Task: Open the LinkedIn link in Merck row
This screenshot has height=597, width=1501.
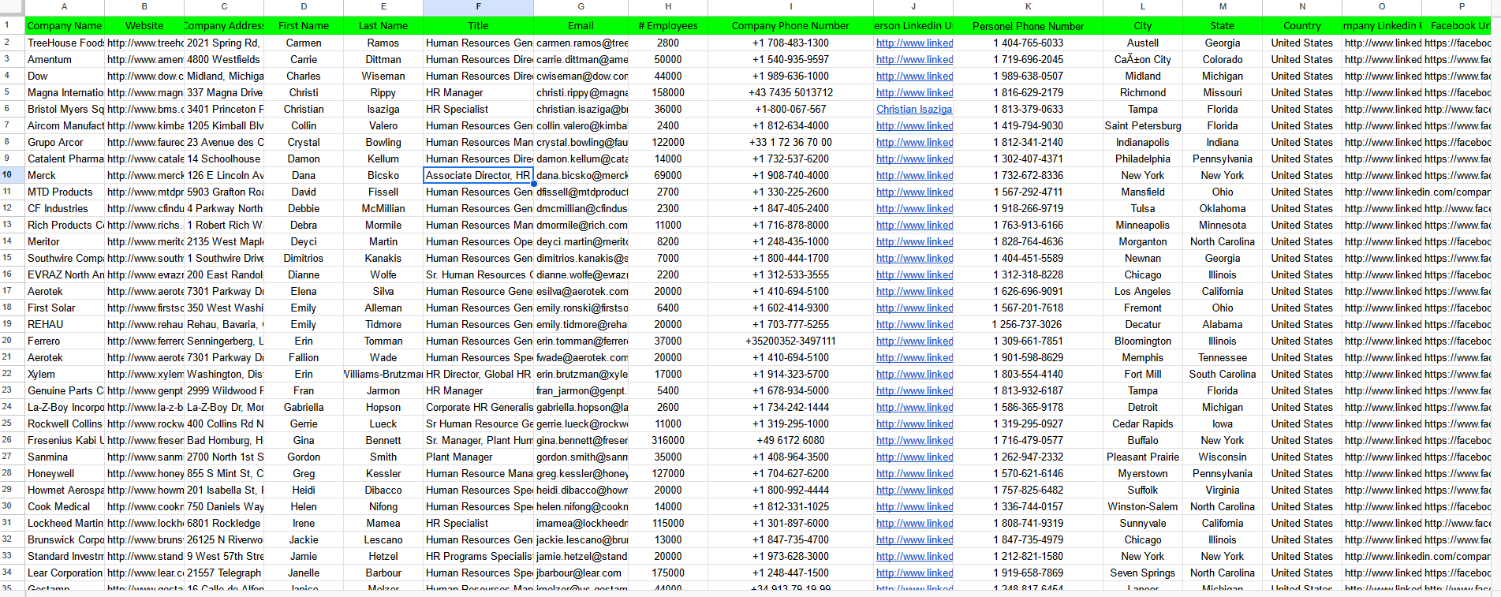Action: click(x=914, y=176)
